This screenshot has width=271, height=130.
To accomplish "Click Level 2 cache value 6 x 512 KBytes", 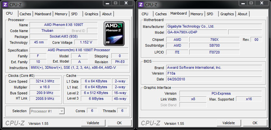I will point(96,93).
